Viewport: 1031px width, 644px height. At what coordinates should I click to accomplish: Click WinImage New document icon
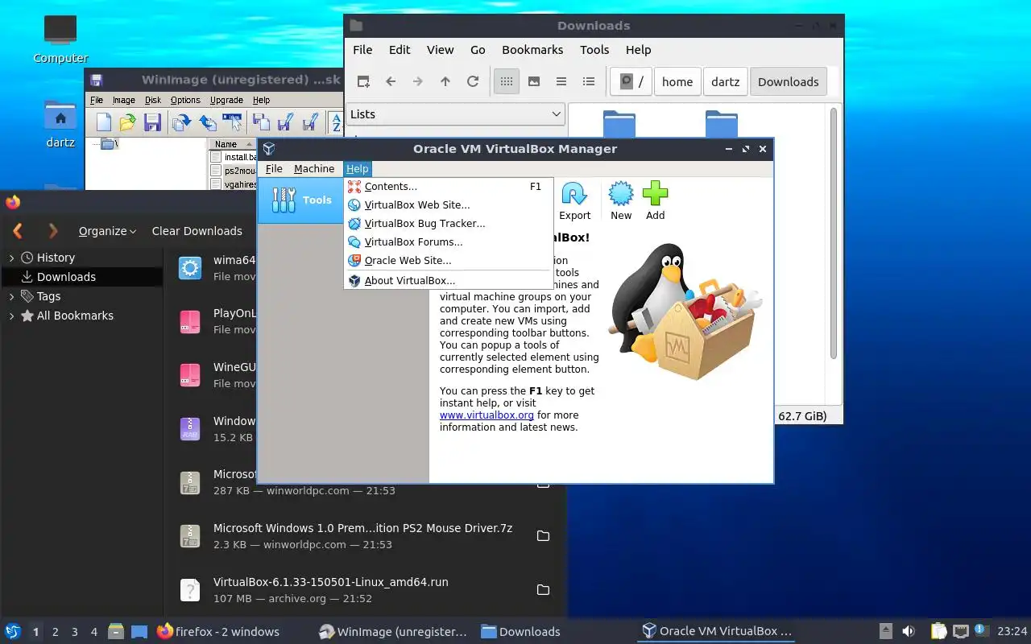pos(104,122)
